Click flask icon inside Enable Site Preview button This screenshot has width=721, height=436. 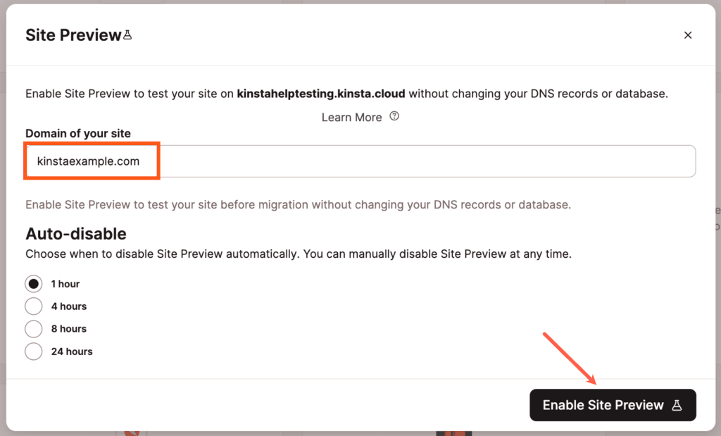677,406
